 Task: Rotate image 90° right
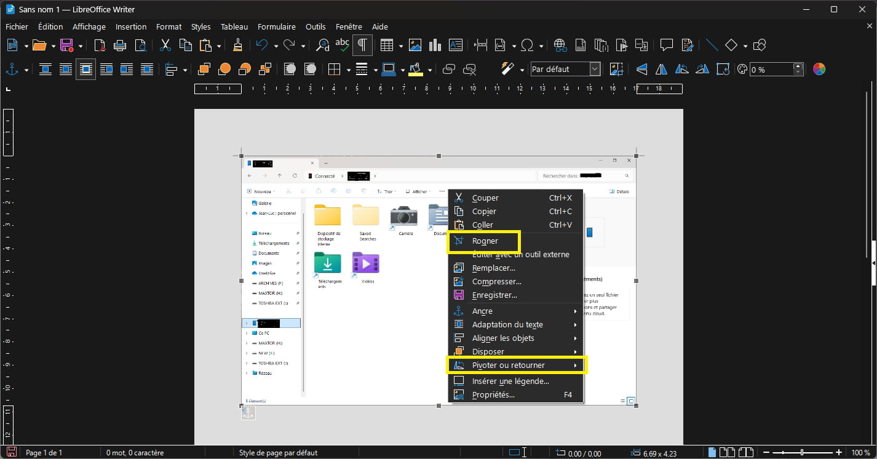(x=702, y=70)
